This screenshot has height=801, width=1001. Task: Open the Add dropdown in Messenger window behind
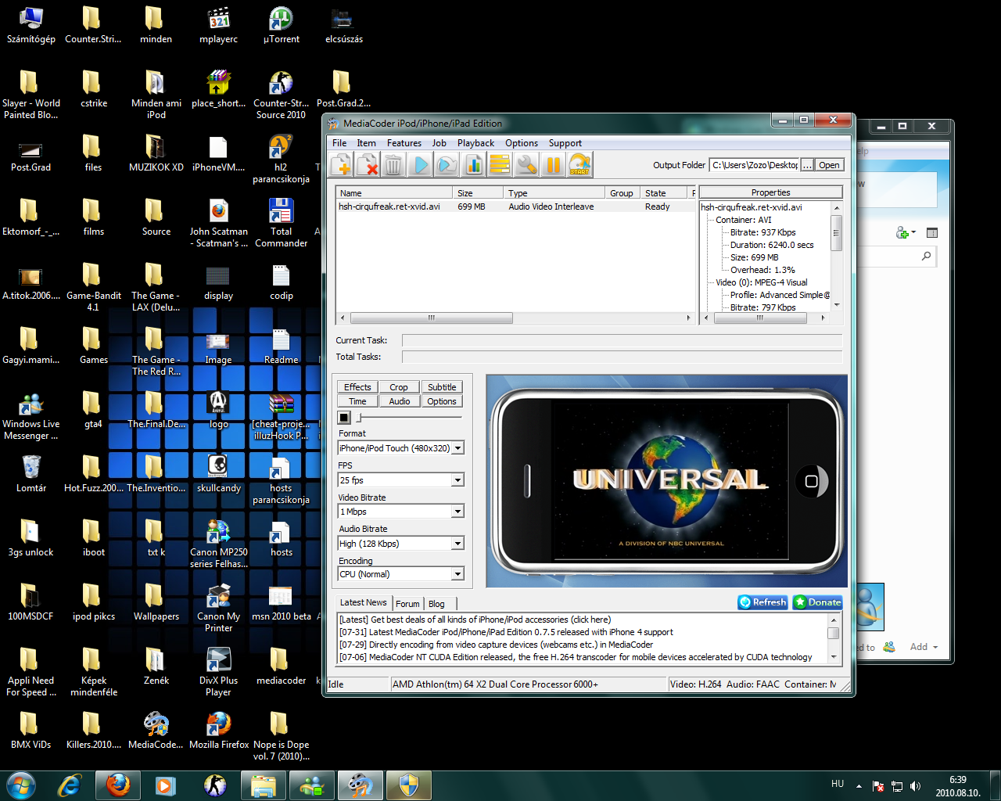point(924,647)
